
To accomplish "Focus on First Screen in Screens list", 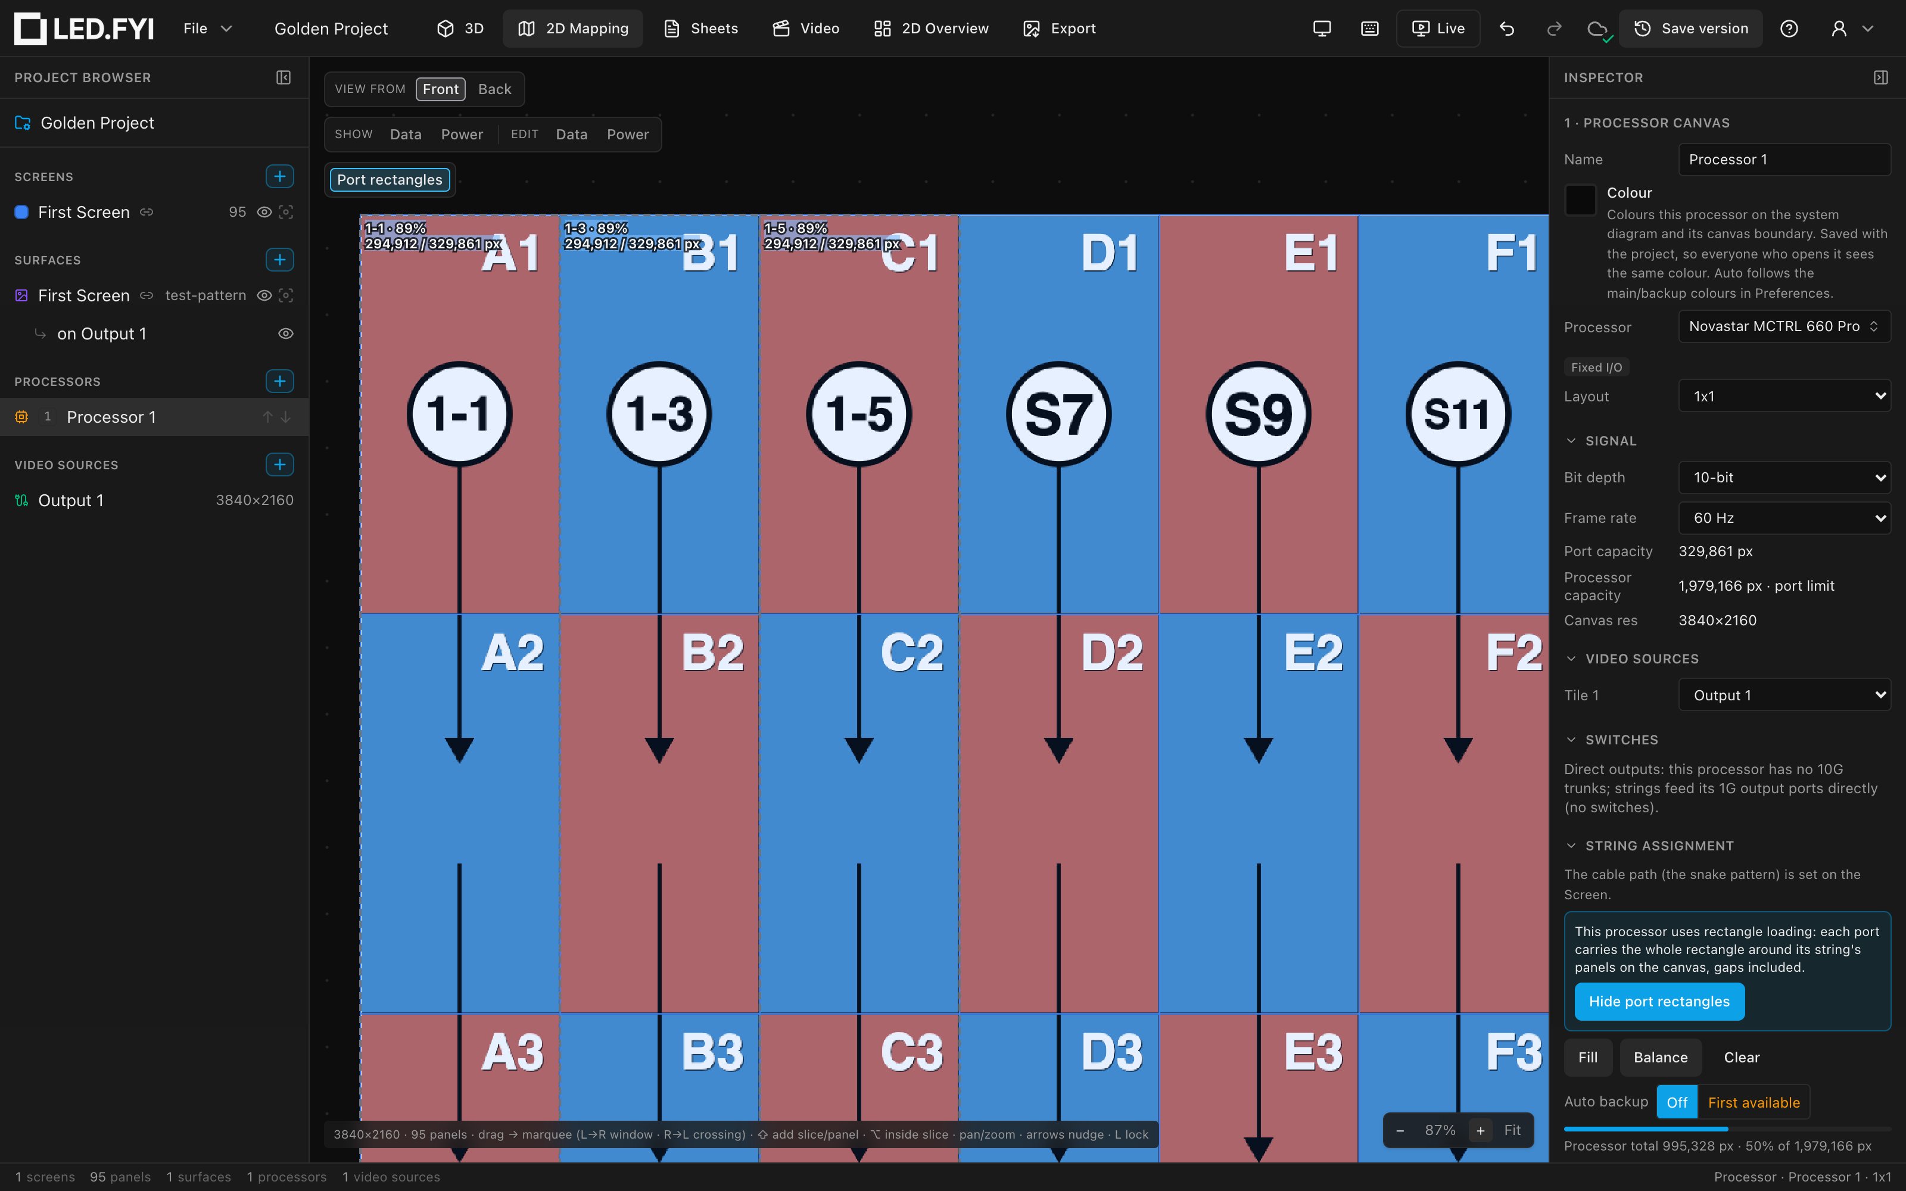I will 286,212.
